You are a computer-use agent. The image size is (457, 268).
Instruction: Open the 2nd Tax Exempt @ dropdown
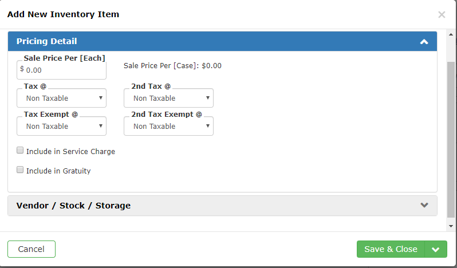click(x=168, y=126)
